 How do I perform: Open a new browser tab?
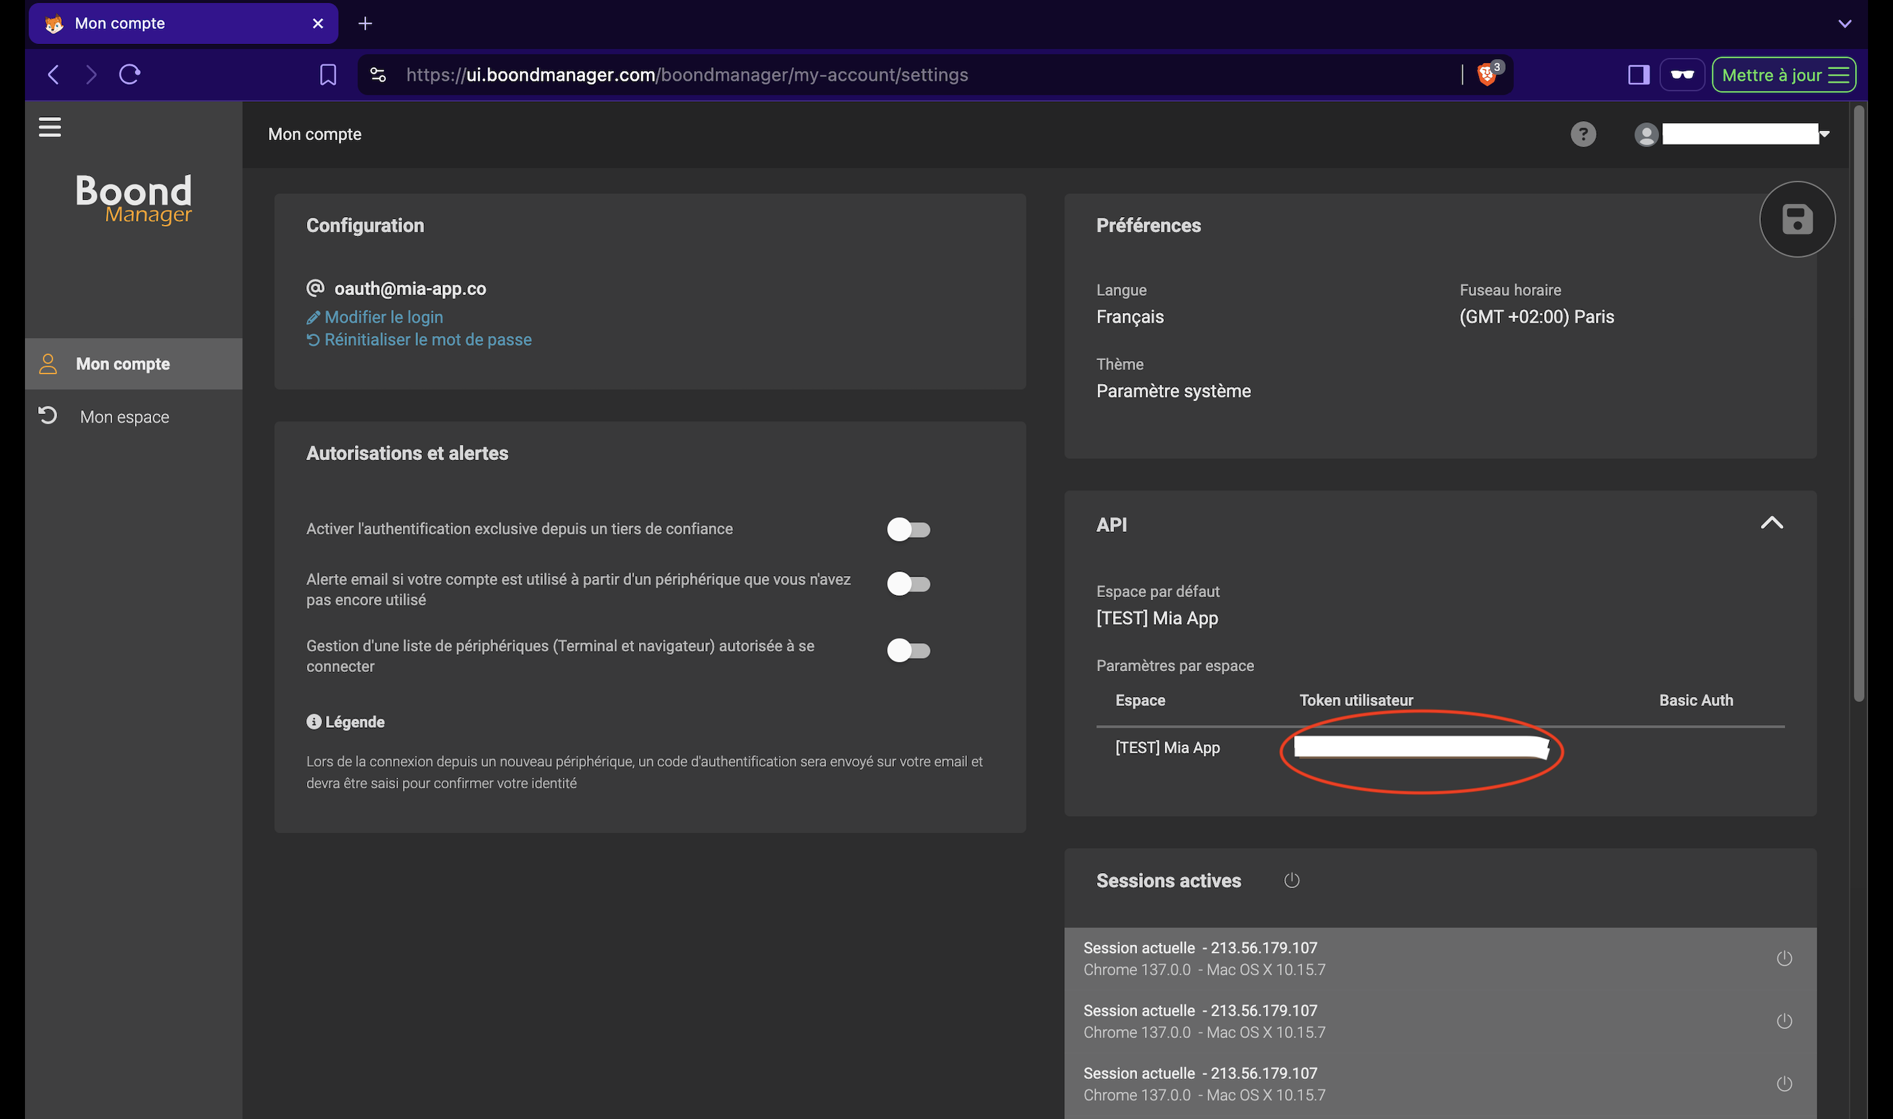pos(365,24)
